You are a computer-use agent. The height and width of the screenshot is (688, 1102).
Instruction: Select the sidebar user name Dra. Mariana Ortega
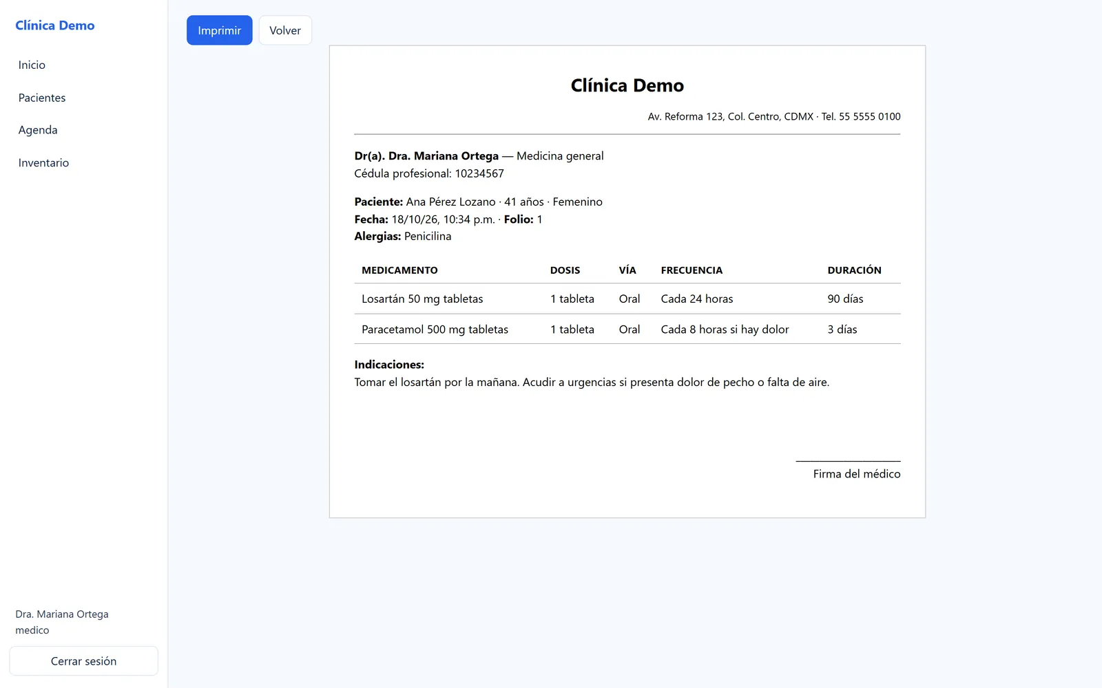coord(62,614)
